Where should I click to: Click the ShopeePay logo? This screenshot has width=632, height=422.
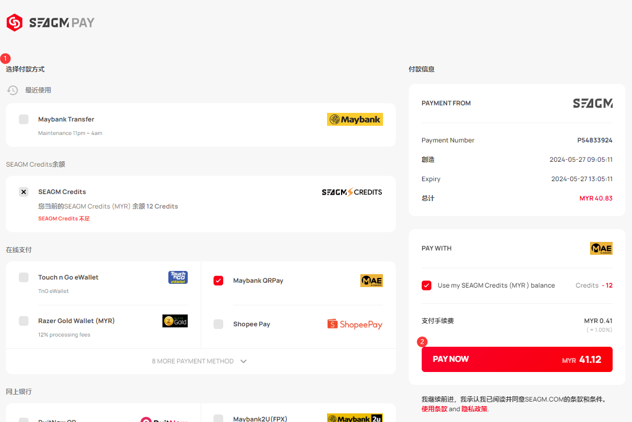(354, 324)
